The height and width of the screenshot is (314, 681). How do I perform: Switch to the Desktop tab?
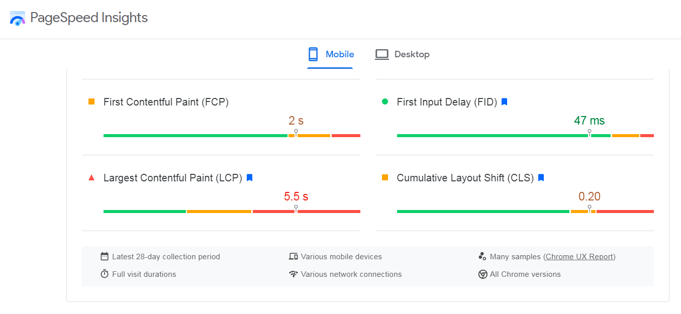point(412,54)
